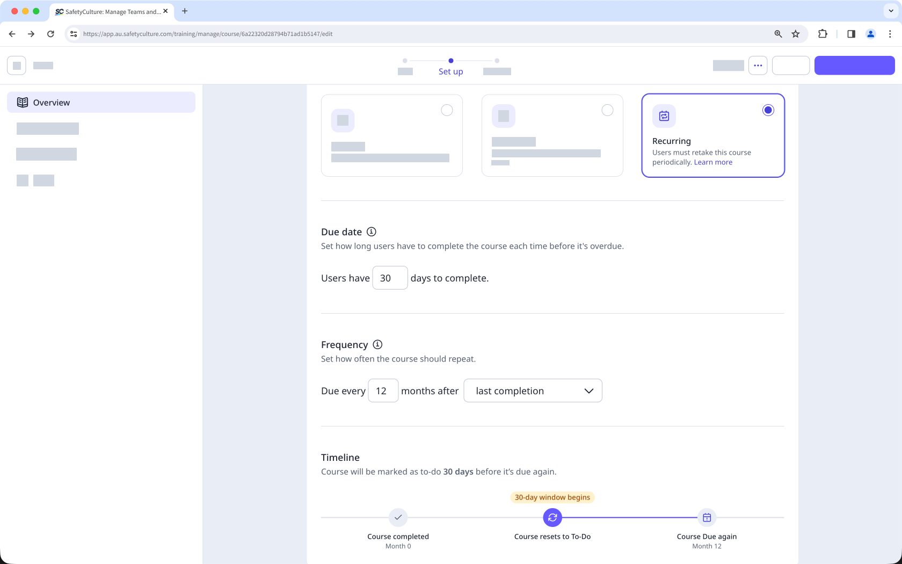Click the outlined white button in header
The image size is (902, 564).
(x=791, y=66)
